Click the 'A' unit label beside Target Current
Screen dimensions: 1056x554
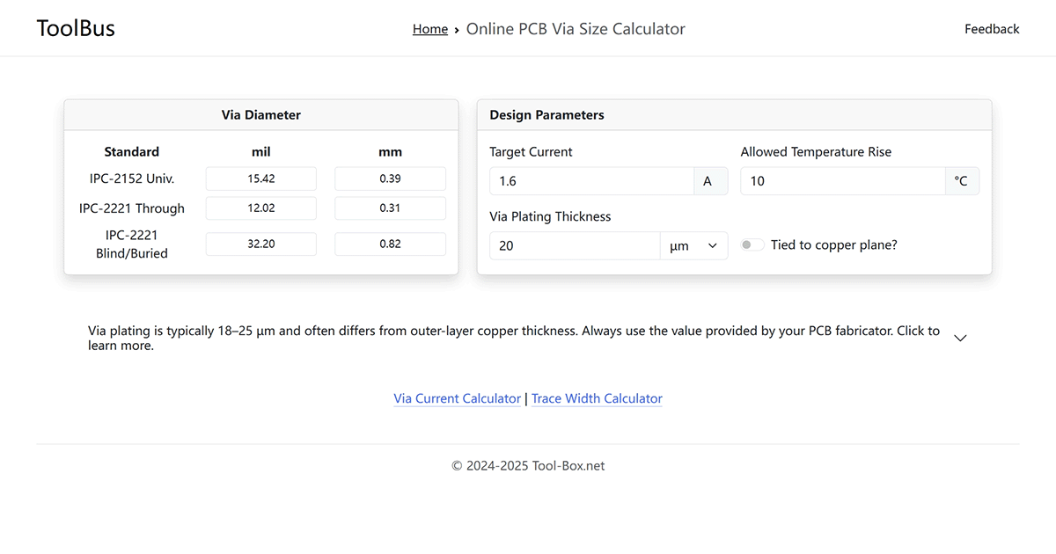[x=709, y=180]
